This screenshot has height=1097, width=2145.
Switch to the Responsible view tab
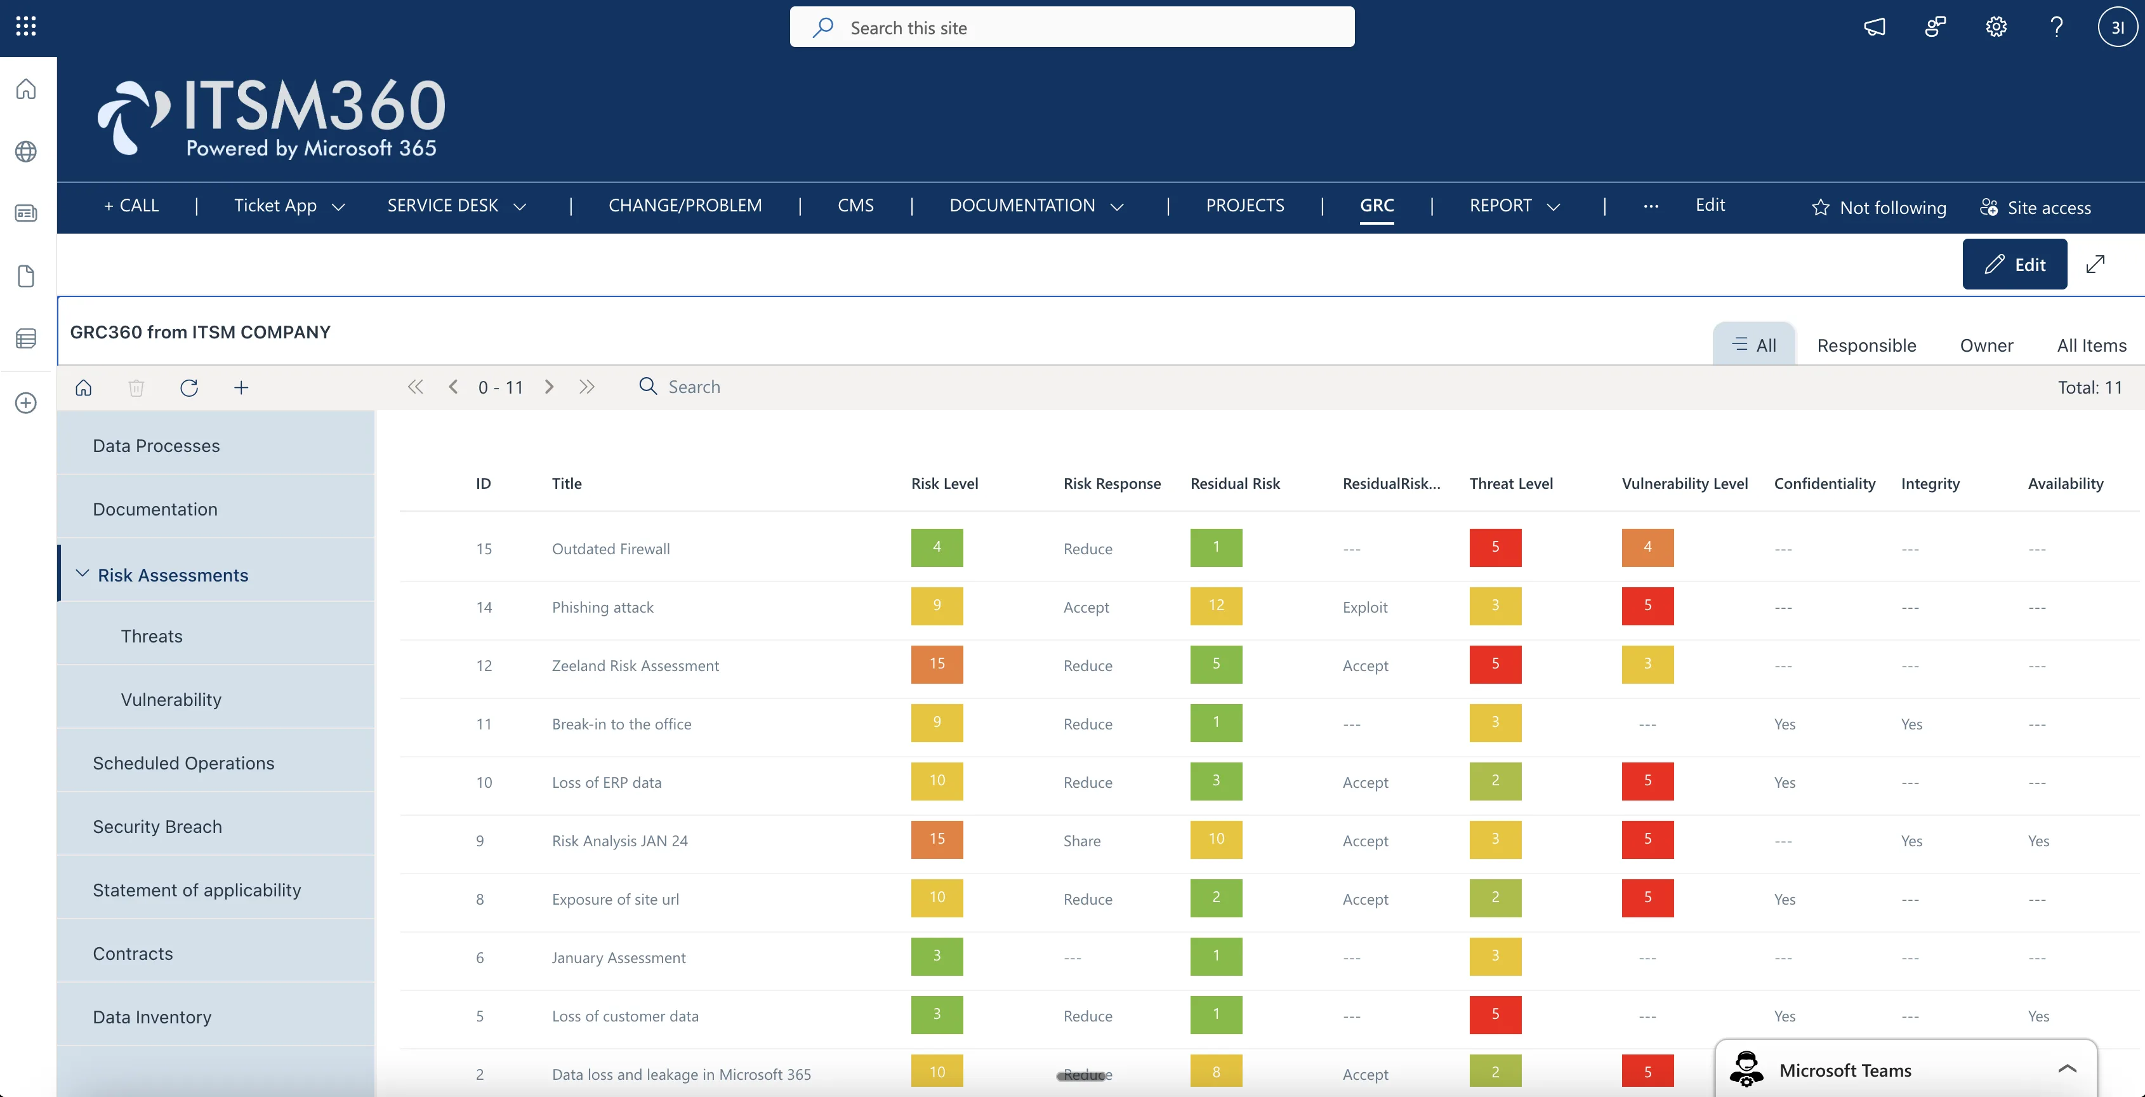click(1865, 345)
